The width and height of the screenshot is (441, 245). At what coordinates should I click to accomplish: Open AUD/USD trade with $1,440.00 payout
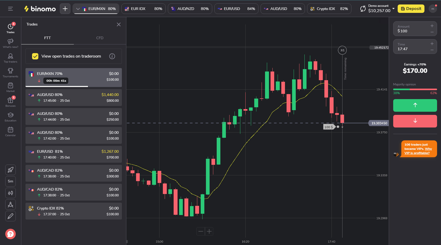[74, 98]
